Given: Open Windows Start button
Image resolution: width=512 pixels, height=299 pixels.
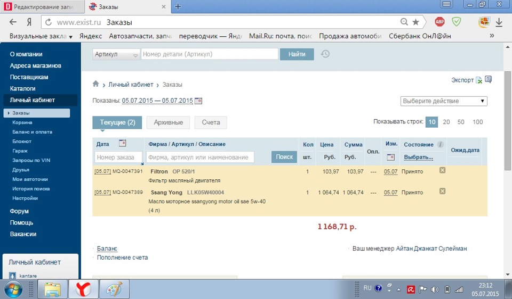Looking at the screenshot, I should point(13,289).
